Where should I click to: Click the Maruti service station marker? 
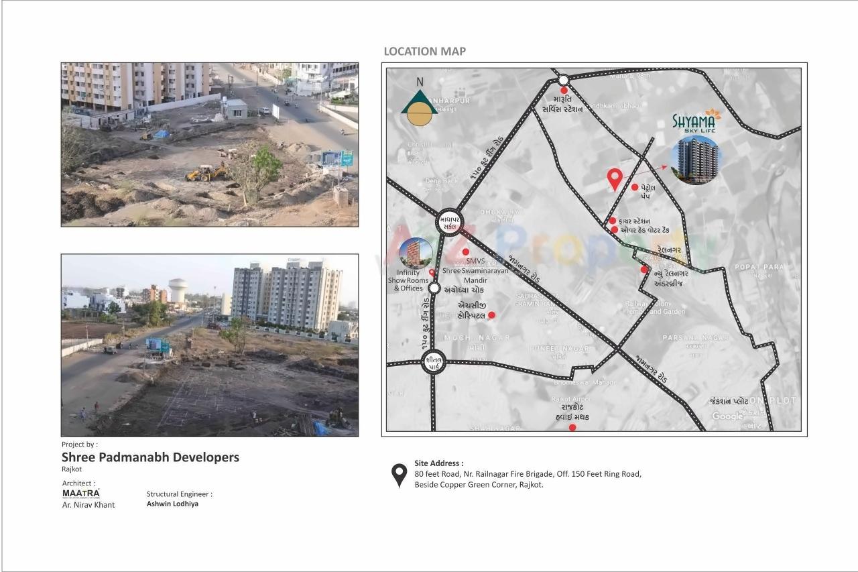(563, 90)
